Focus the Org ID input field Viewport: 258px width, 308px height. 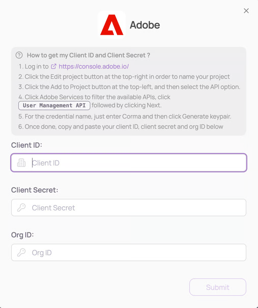click(x=137, y=252)
